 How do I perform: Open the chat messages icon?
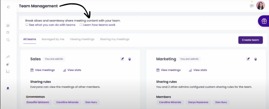[x=252, y=6]
